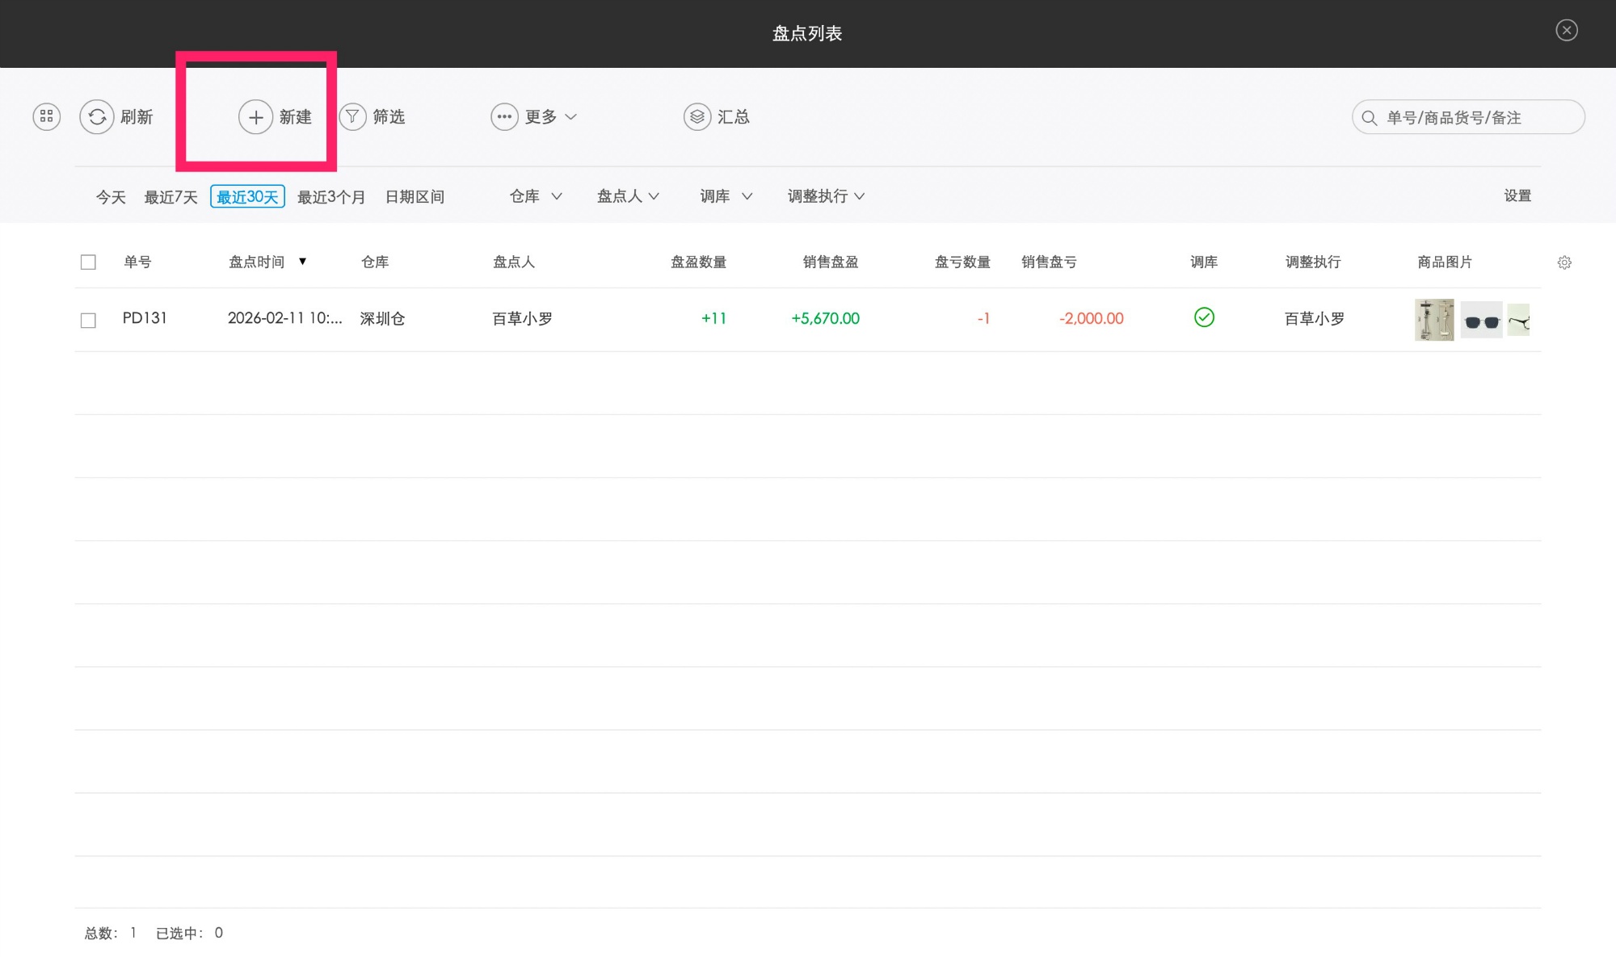Switch to 最近3个月 date range
1616x957 pixels.
pyautogui.click(x=330, y=197)
